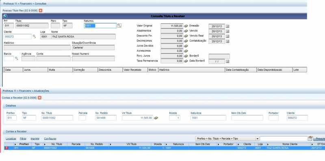This screenshot has width=325, height=161.
Task: Focus the No. Pedido field in Detalhes
Action: tap(106, 118)
